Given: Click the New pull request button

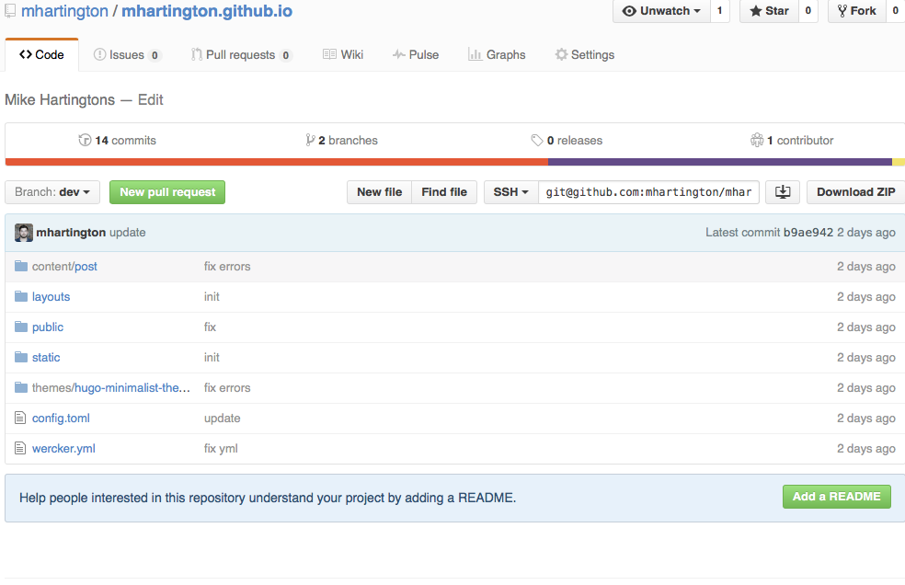Looking at the screenshot, I should 167,192.
